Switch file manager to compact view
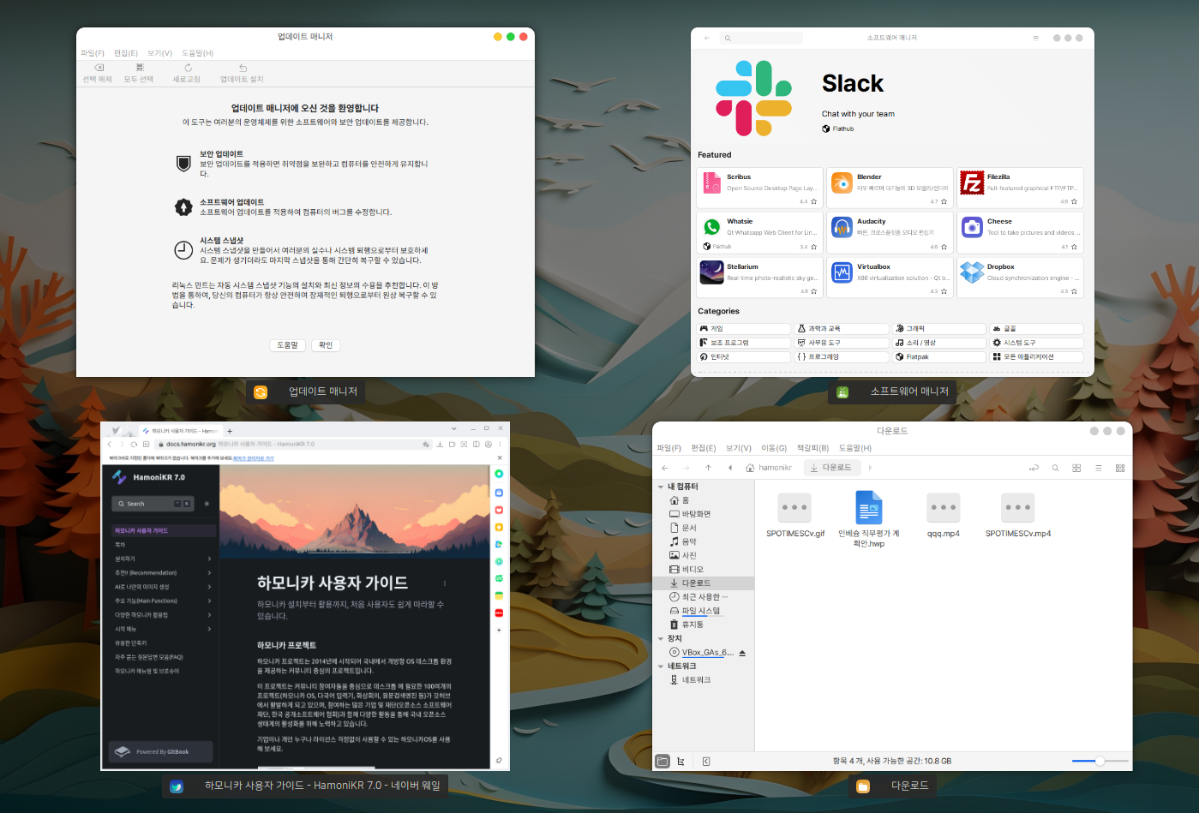Viewport: 1199px width, 813px height. point(1120,468)
